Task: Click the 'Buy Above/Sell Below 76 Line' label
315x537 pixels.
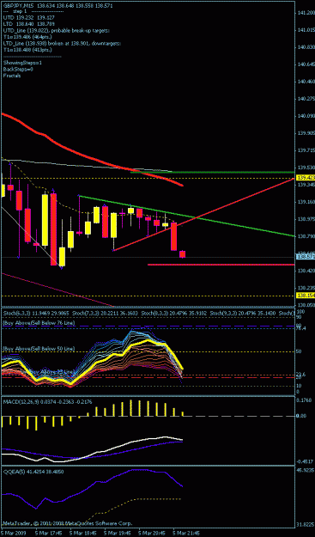Action: coord(39,323)
